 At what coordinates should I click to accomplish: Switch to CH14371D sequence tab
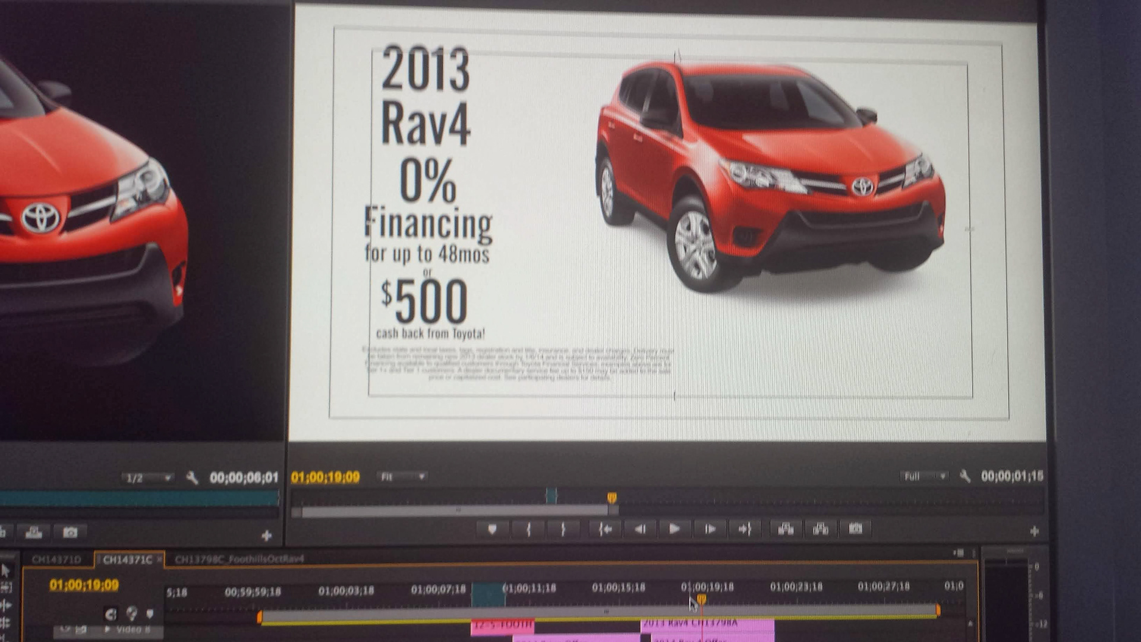click(56, 559)
